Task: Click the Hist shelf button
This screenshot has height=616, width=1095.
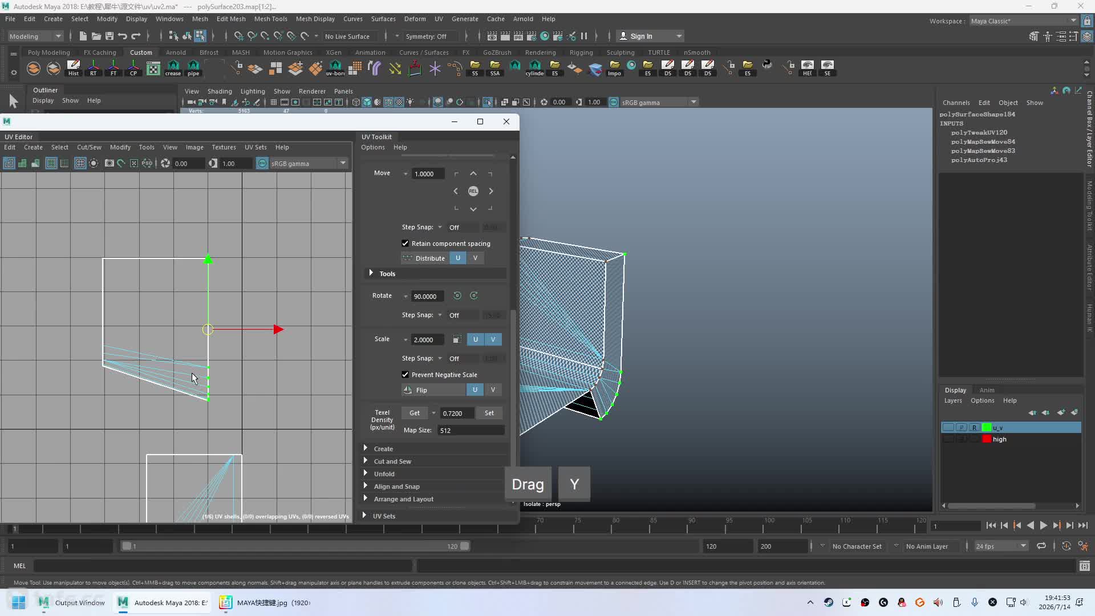Action: [x=74, y=68]
